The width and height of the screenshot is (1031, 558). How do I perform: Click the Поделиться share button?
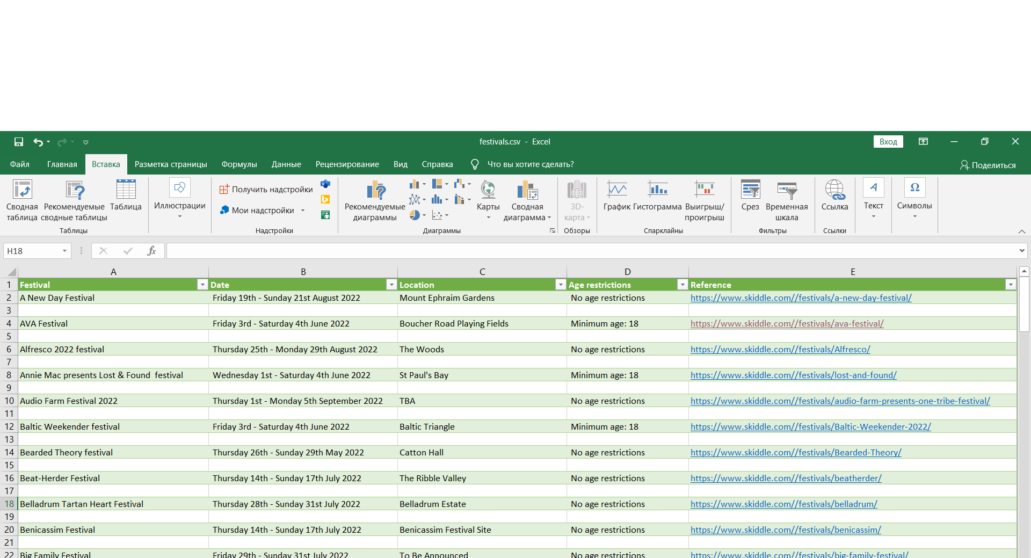(988, 165)
